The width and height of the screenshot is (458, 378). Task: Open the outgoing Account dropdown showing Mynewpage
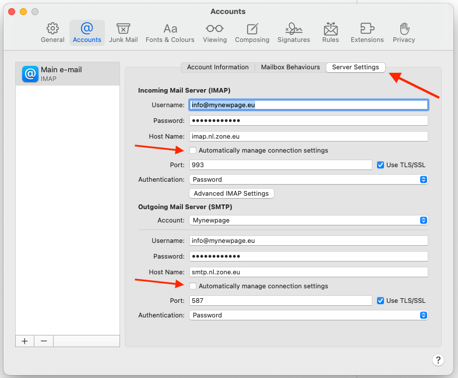pyautogui.click(x=308, y=220)
